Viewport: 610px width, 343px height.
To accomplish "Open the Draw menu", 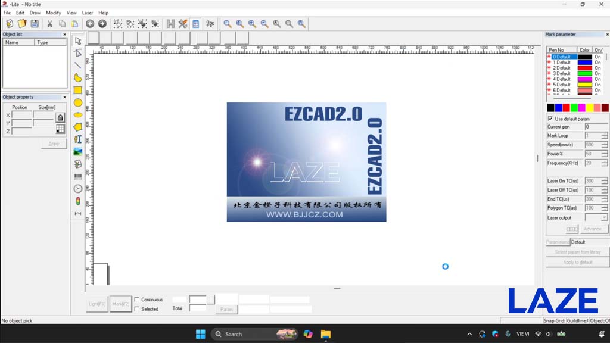I will point(35,13).
